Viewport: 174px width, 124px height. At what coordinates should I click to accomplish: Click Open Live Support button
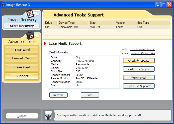[139, 86]
